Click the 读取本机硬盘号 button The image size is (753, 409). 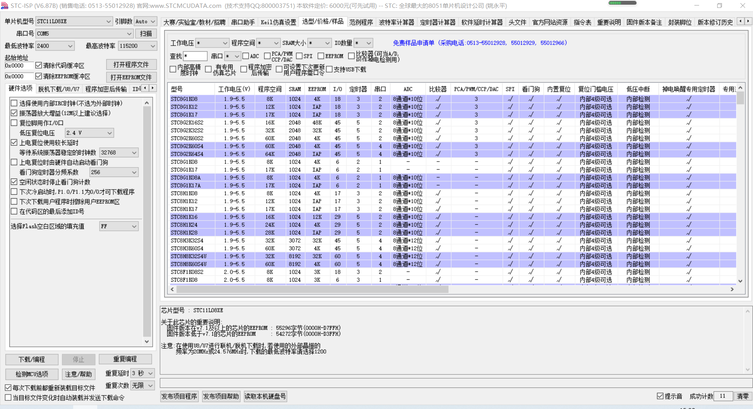(x=265, y=396)
